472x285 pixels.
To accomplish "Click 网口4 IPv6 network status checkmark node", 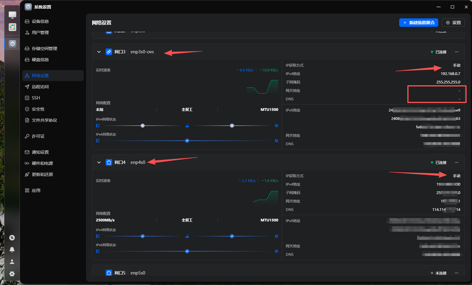I will point(187,251).
